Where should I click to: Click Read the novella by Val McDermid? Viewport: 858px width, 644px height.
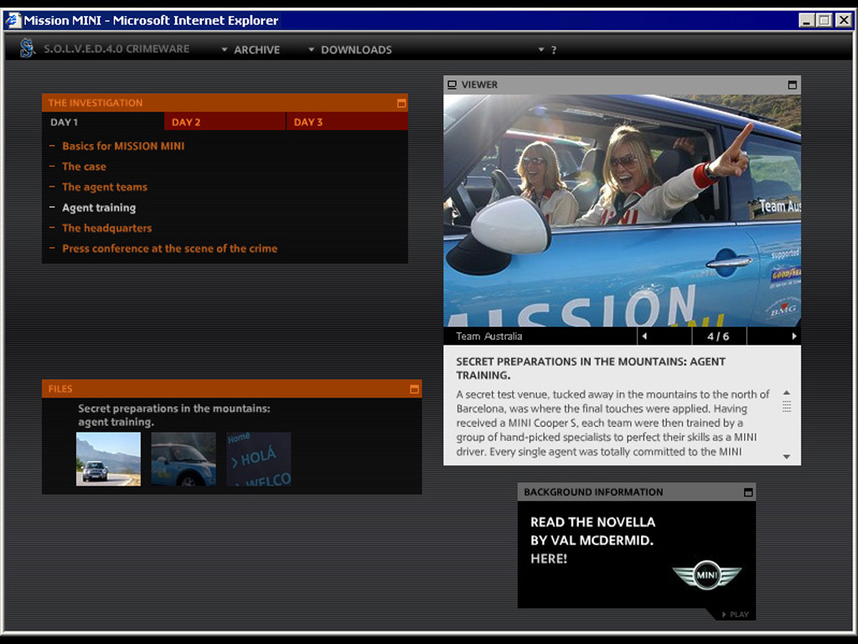pyautogui.click(x=592, y=540)
